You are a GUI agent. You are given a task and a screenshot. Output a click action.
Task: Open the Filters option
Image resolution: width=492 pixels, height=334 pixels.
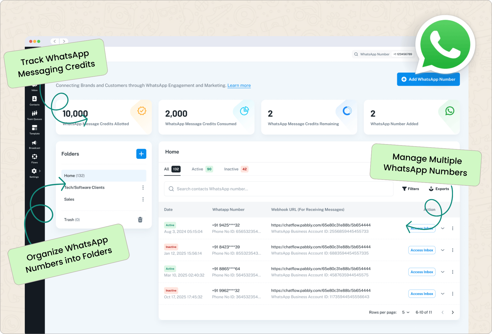click(411, 189)
